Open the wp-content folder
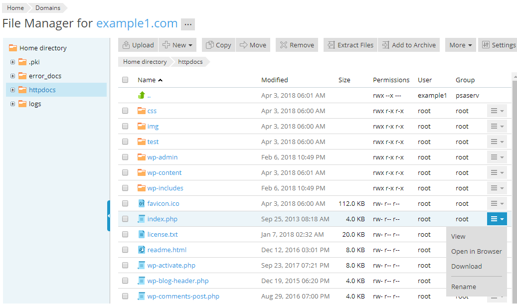This screenshot has width=517, height=304. point(164,173)
